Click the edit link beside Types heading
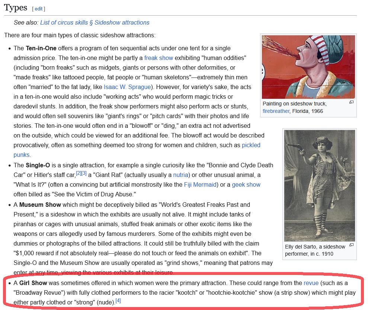Viewport: 368px width, 310px height. click(38, 9)
